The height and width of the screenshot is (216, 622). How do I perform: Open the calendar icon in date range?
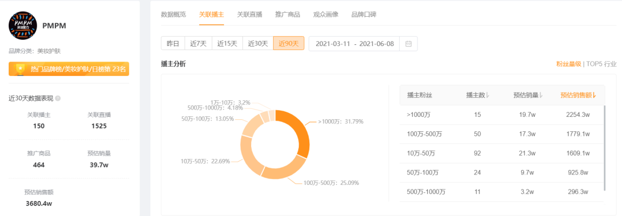pos(408,44)
